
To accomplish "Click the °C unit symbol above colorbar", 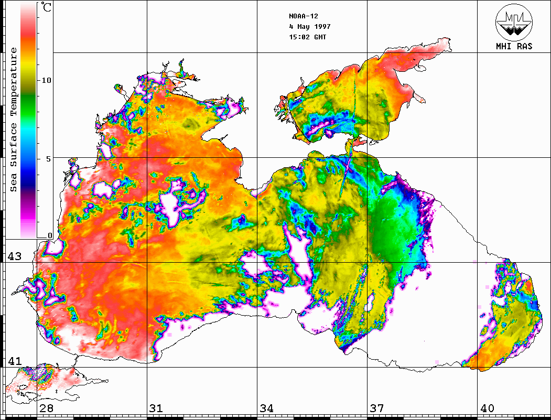I will 47,8.
